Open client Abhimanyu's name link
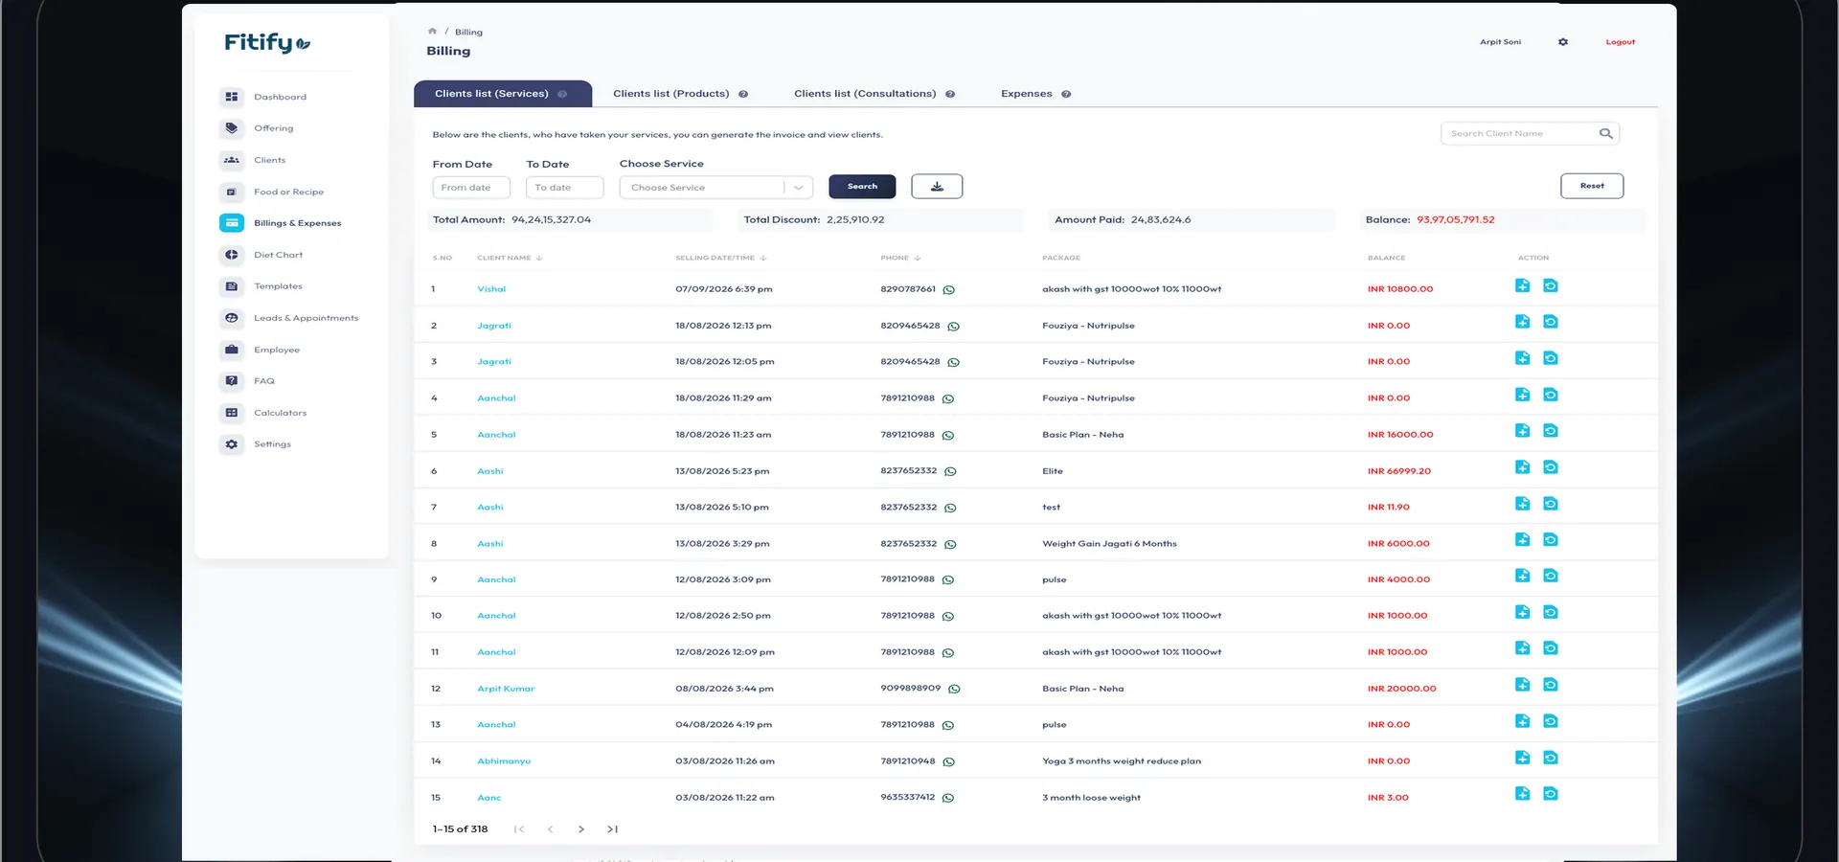Image resolution: width=1839 pixels, height=862 pixels. 504,761
